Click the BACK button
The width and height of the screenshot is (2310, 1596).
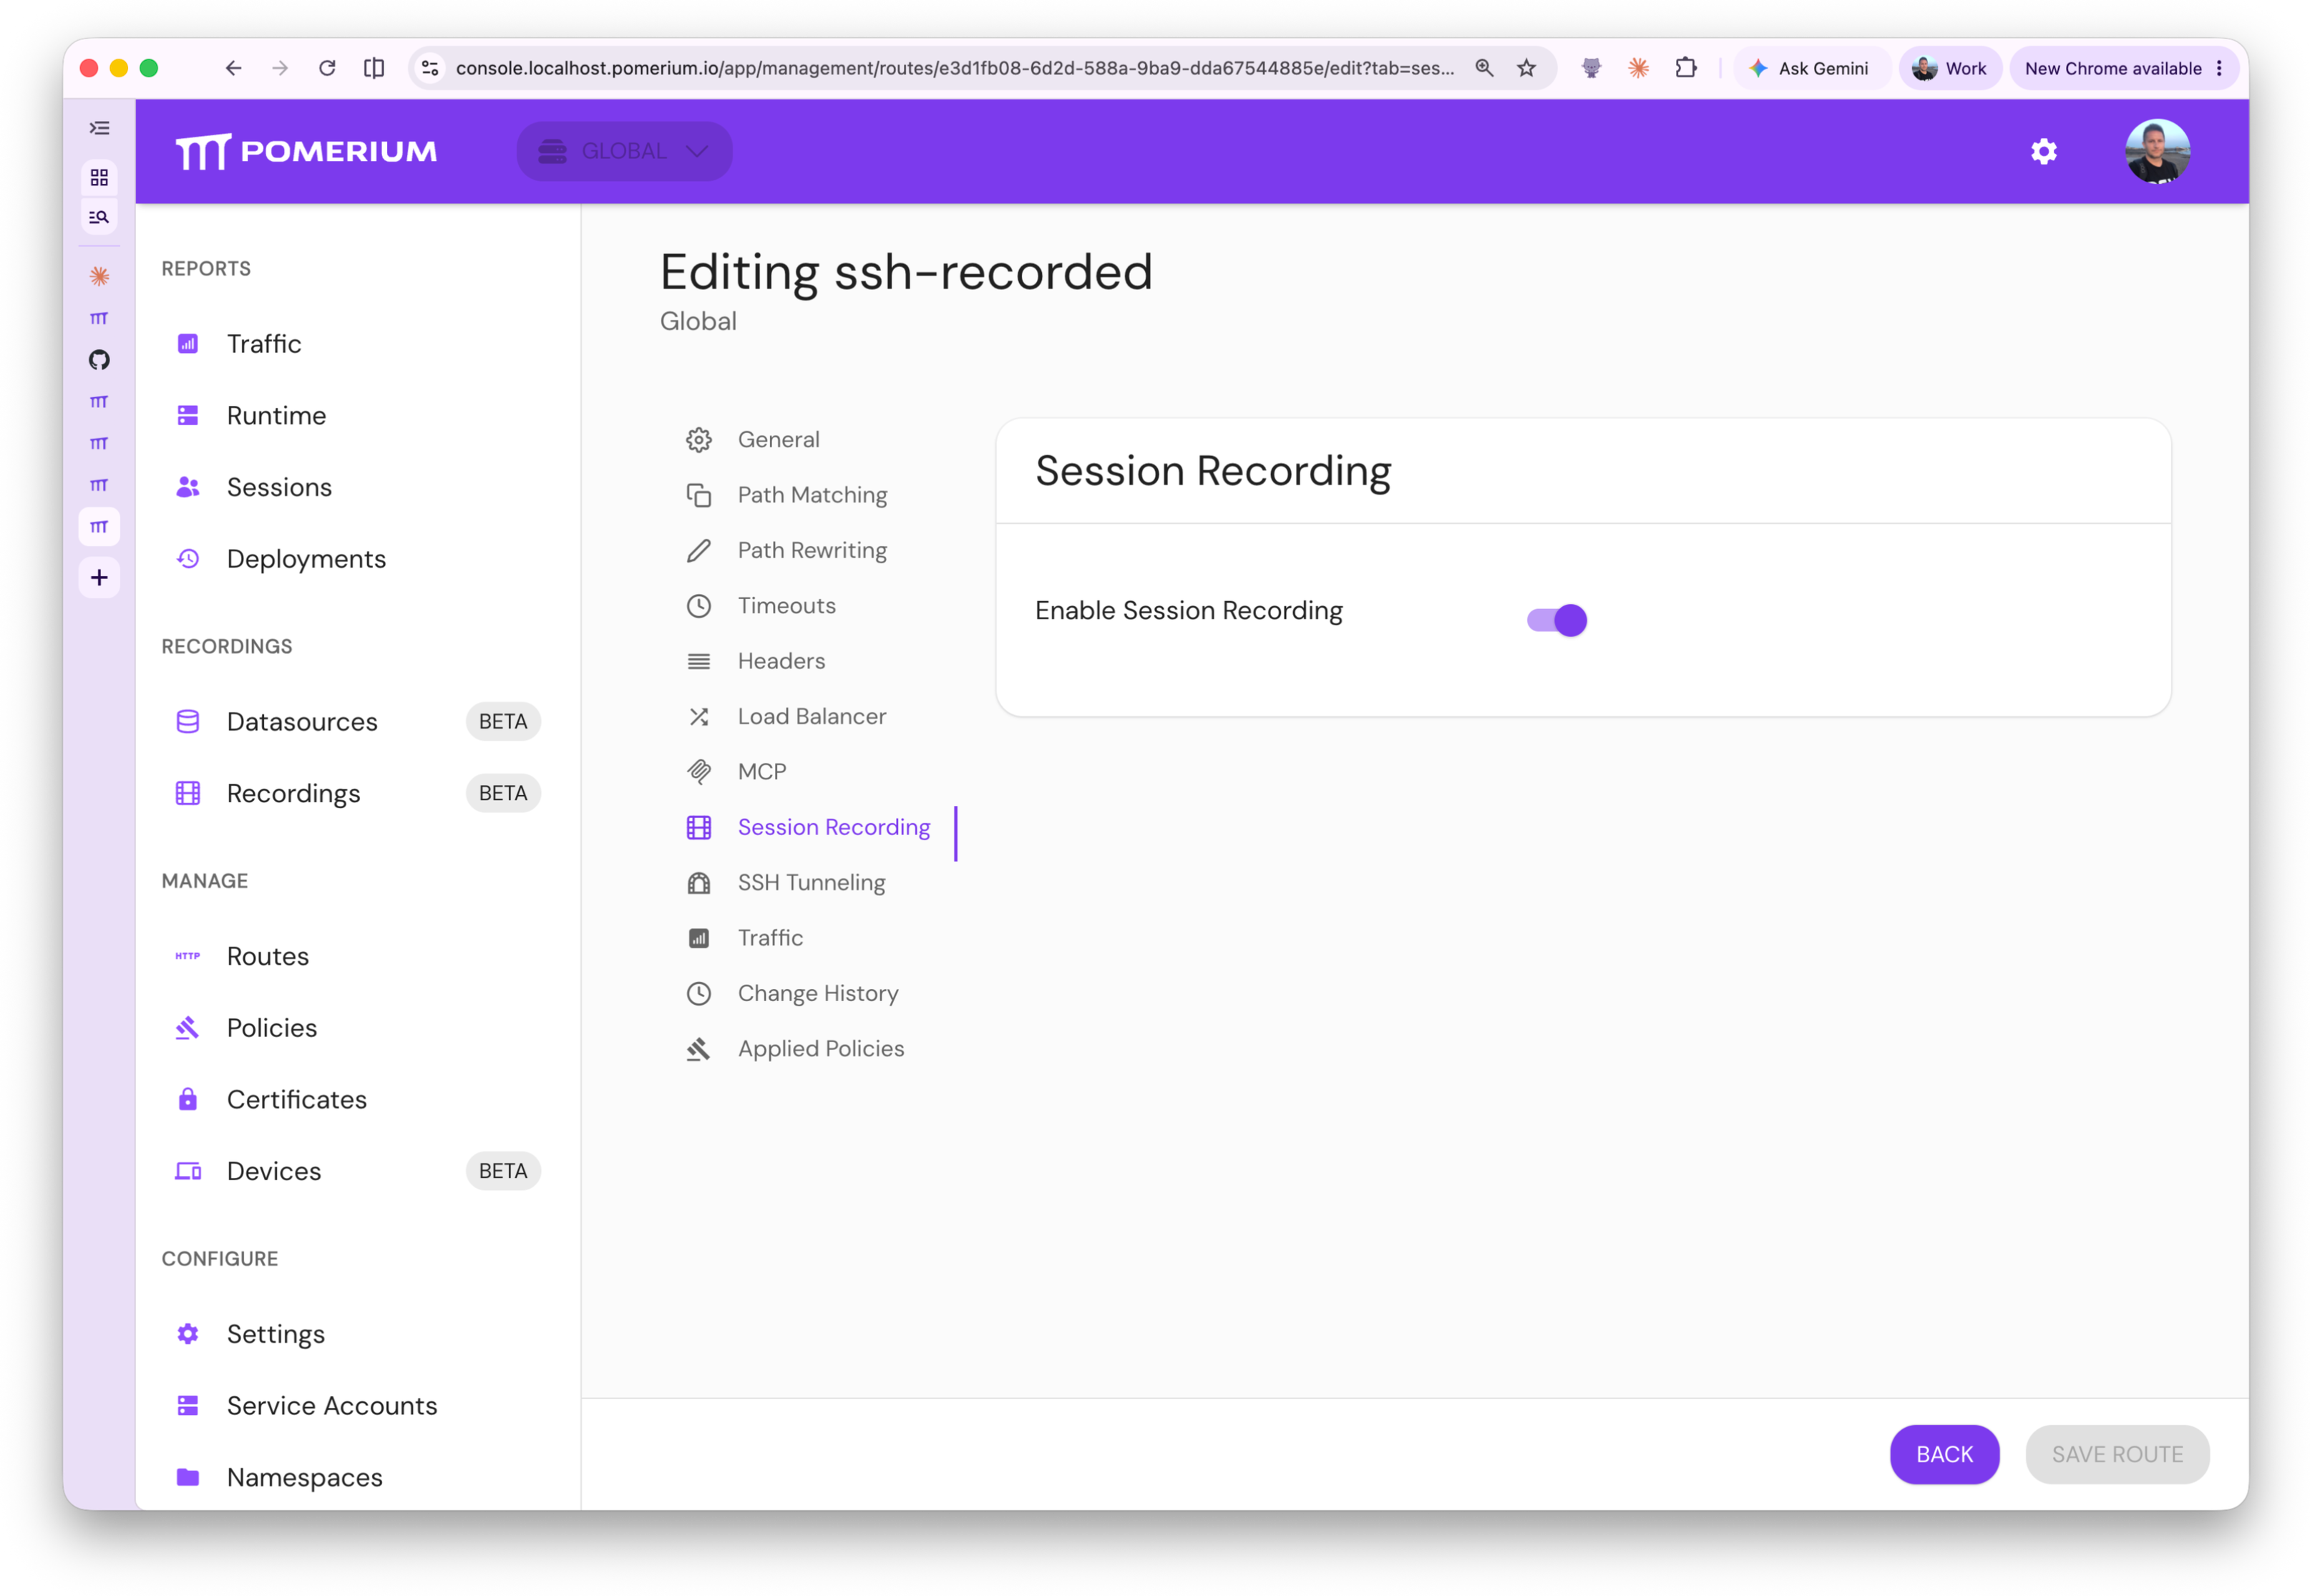1943,1454
